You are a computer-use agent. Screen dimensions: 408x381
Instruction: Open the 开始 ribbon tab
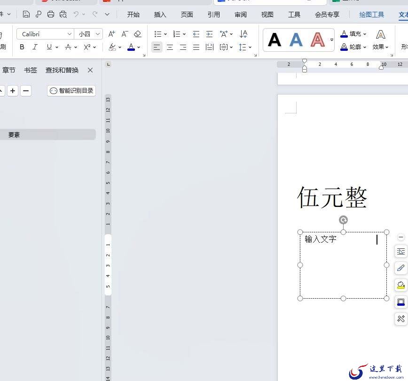[x=133, y=15]
